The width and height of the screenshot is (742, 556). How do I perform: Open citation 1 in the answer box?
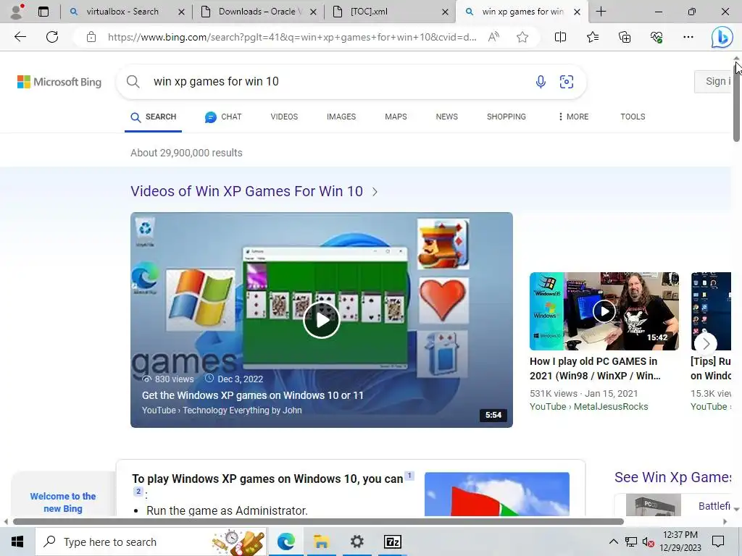[409, 476]
